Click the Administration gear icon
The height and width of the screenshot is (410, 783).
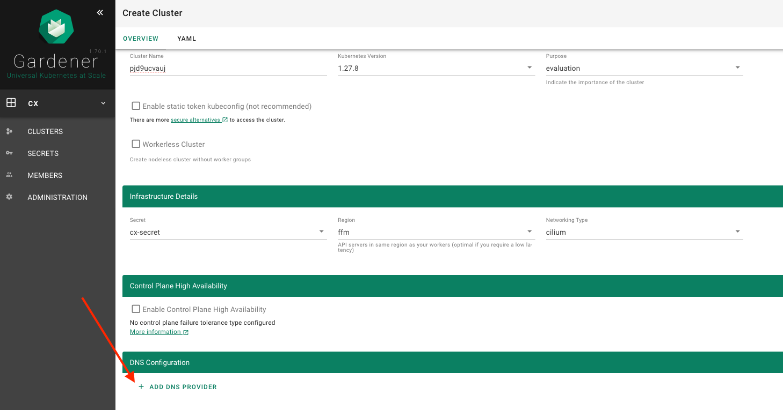[9, 197]
